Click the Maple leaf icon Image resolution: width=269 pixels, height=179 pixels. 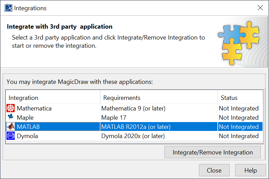[x=11, y=118]
